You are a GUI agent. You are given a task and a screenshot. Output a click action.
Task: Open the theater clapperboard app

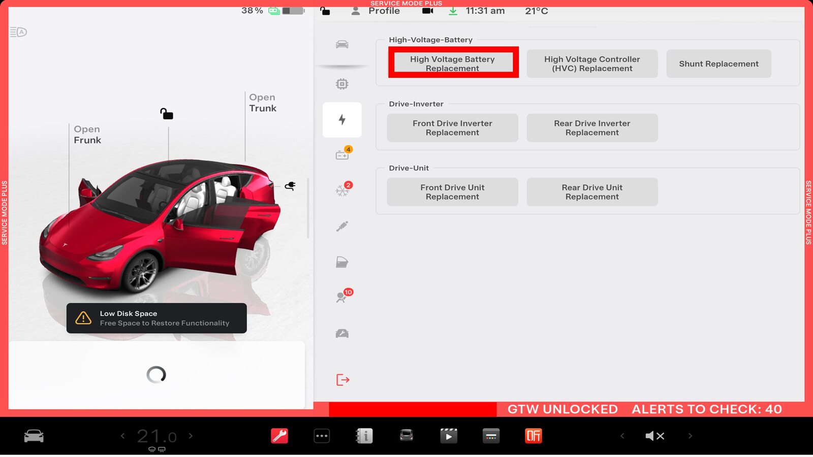449,436
